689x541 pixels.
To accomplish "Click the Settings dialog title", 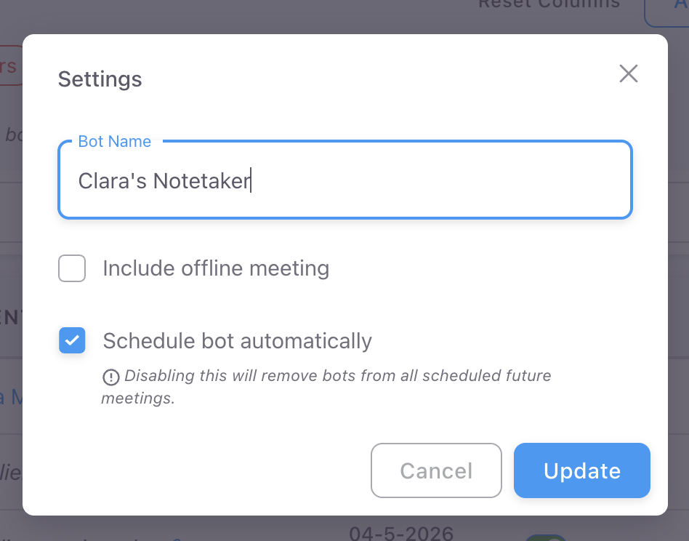I will pyautogui.click(x=100, y=79).
